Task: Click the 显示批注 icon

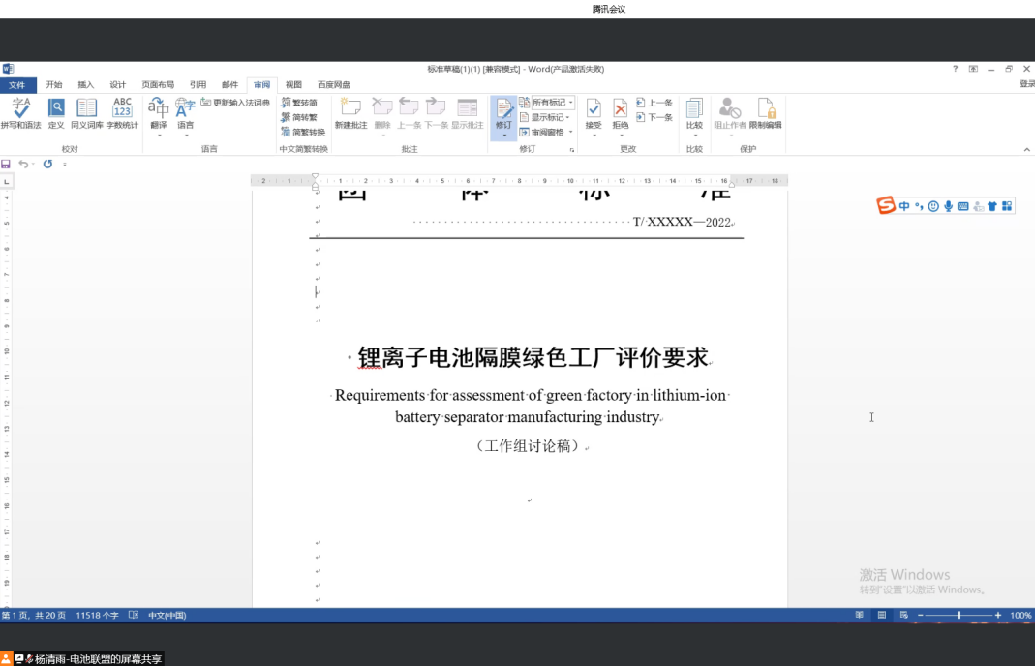Action: pos(468,107)
